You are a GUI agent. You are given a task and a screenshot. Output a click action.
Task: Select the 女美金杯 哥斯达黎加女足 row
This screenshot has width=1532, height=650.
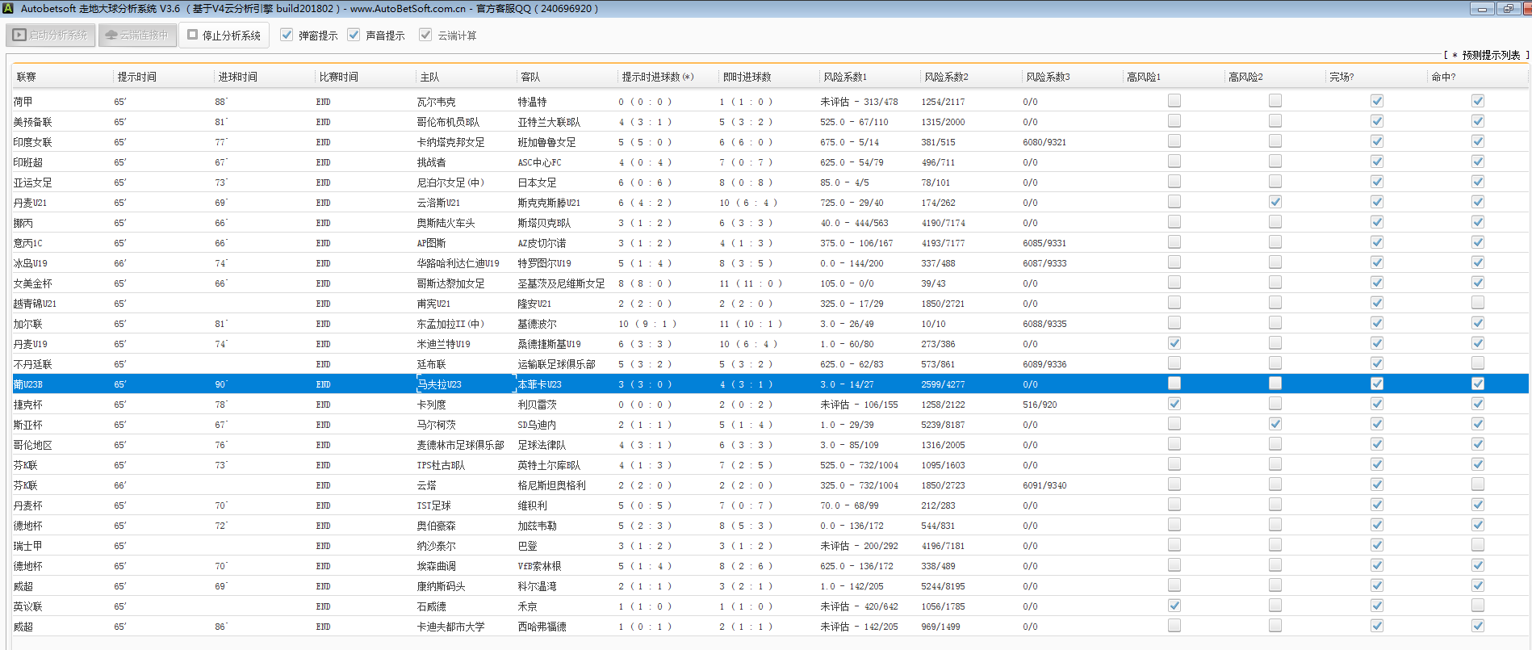(x=450, y=283)
